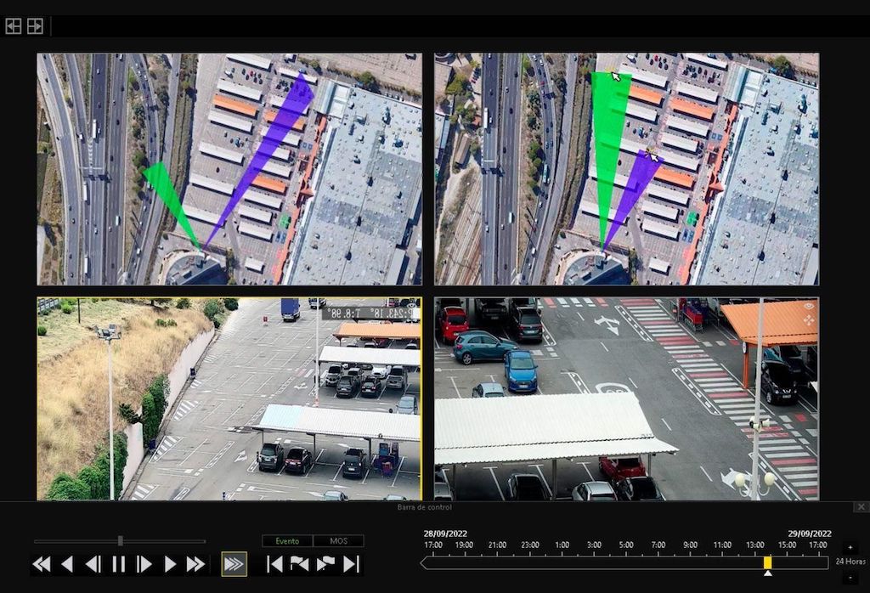The height and width of the screenshot is (593, 870).
Task: Click the next layout icon
Action: pos(35,26)
